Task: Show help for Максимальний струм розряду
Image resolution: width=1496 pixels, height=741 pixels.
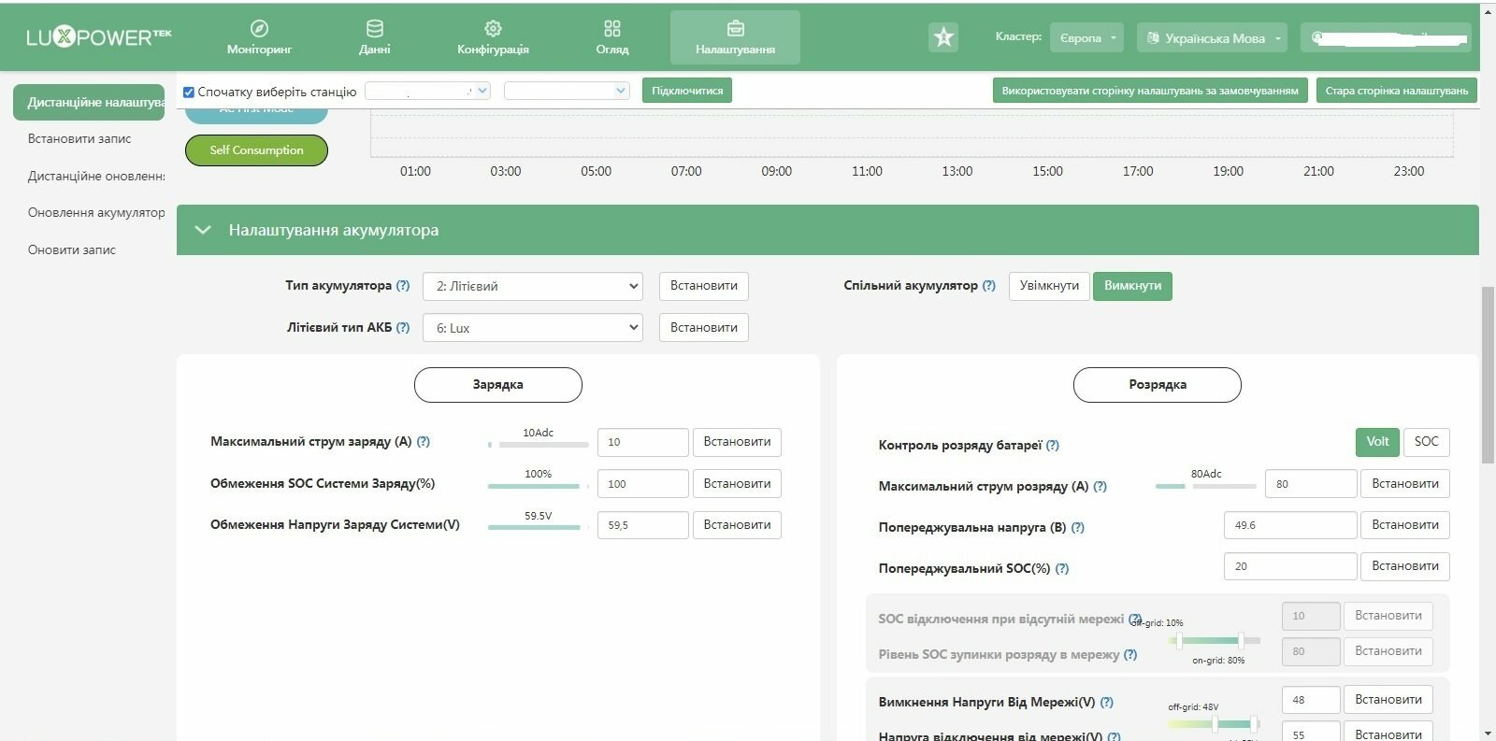Action: (x=1100, y=487)
